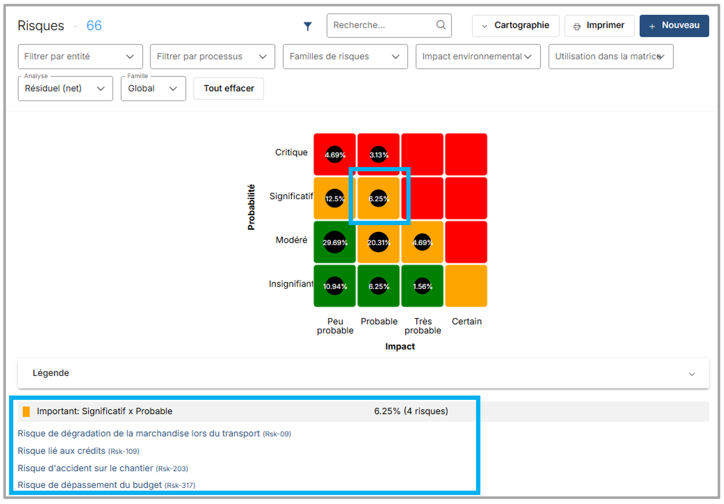Click the 10.94% risk bubble

click(x=335, y=286)
